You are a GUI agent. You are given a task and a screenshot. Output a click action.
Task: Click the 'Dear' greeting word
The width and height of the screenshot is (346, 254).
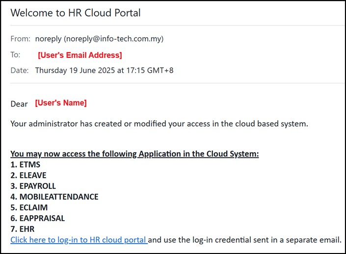[x=19, y=103]
